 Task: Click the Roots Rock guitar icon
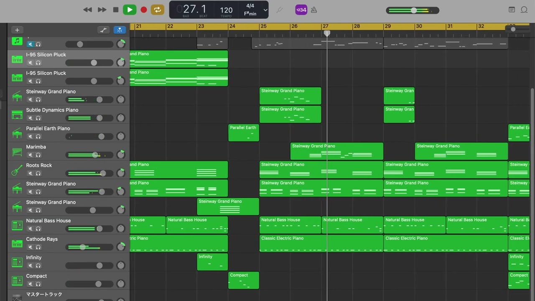coord(17,170)
